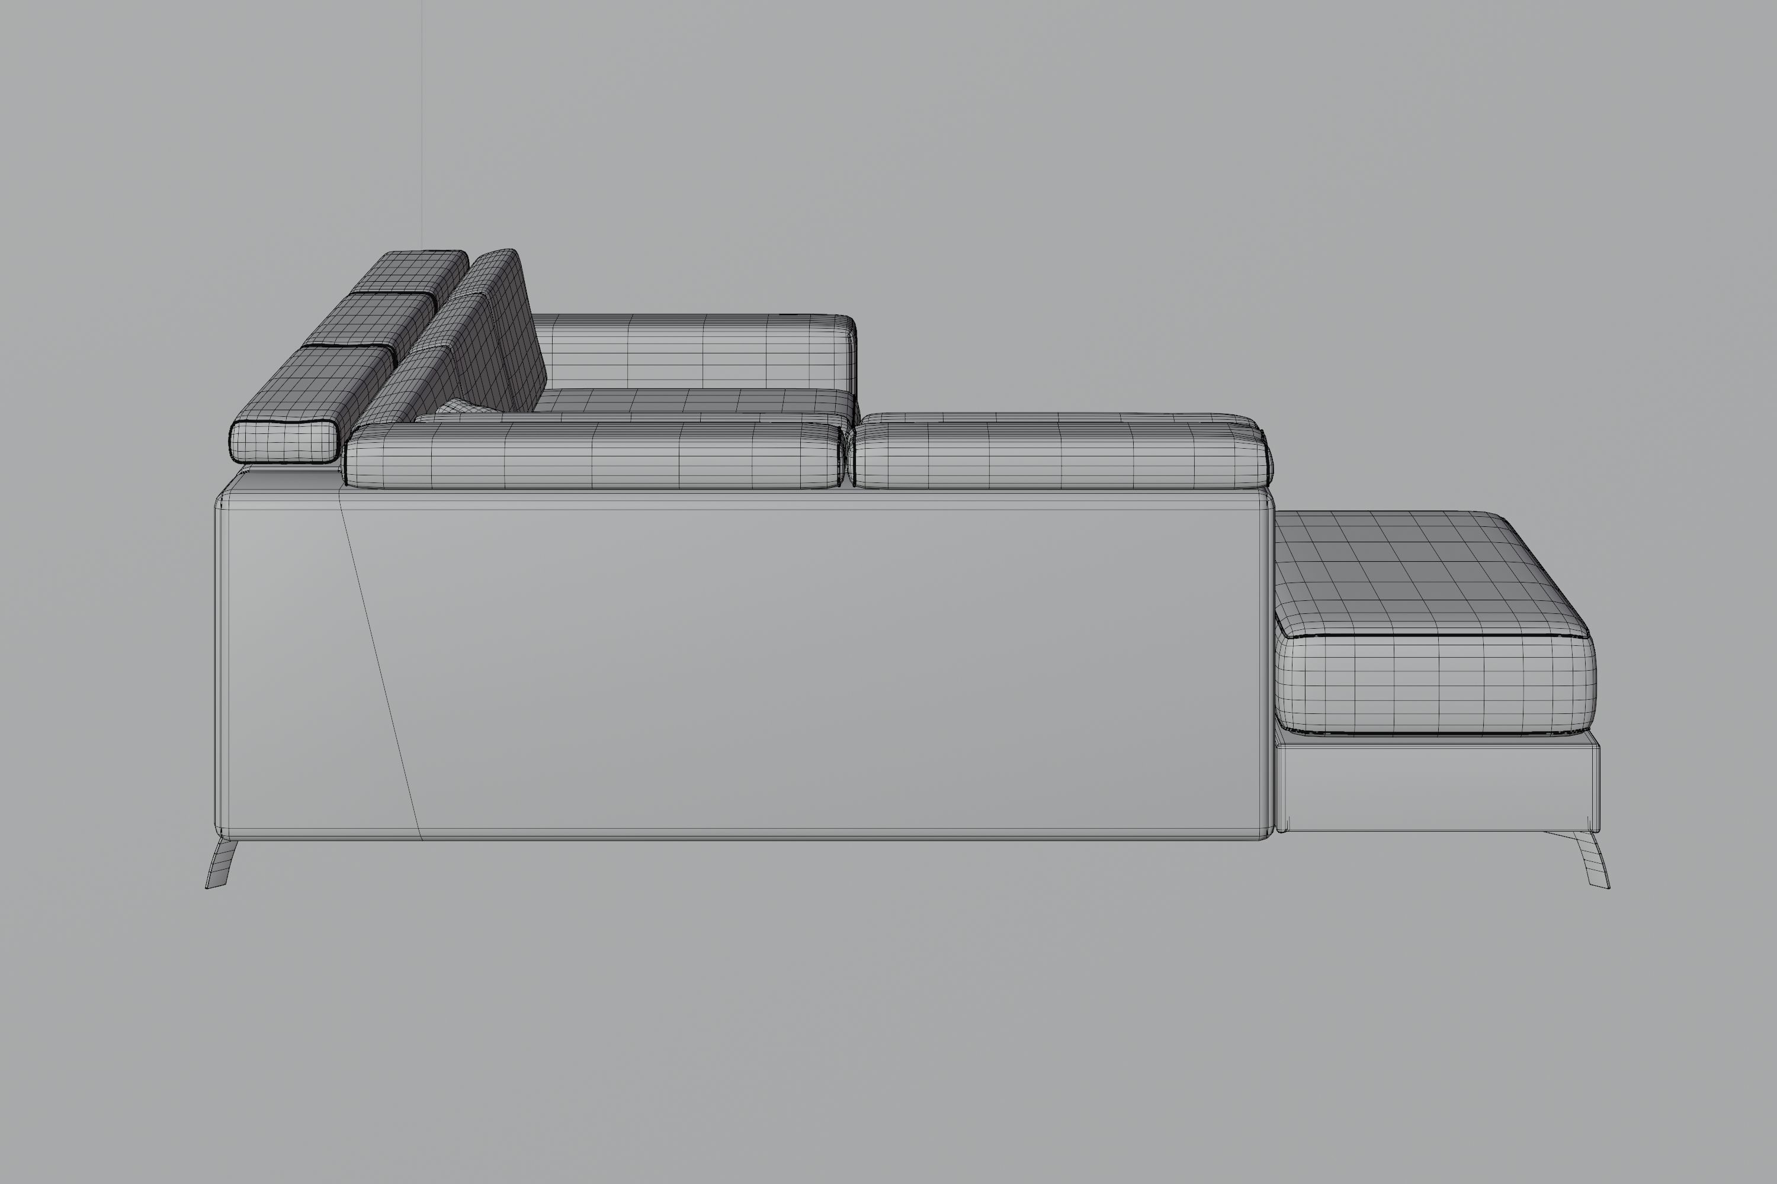This screenshot has height=1184, width=1777.
Task: Click the left sofa leg
Action: click(220, 864)
